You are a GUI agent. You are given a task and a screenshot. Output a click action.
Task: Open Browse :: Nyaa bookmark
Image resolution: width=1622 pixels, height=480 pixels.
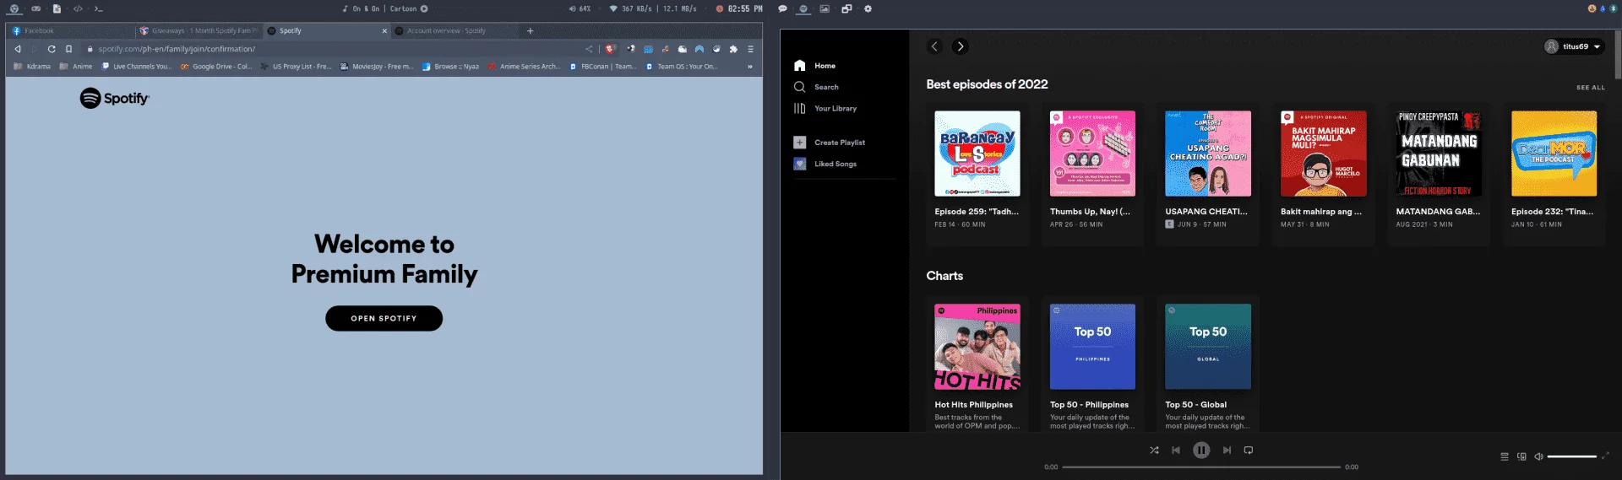point(450,67)
